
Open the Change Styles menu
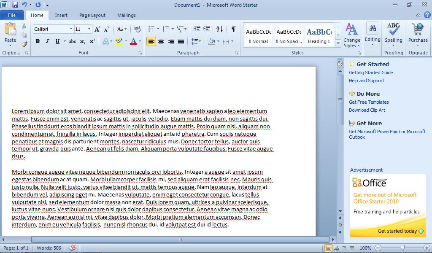352,35
